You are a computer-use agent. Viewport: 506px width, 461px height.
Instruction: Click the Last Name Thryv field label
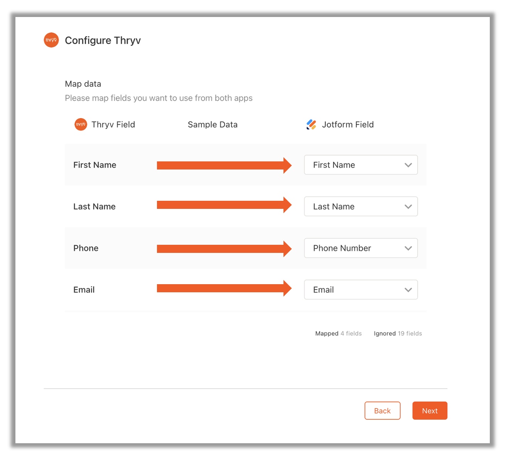94,207
